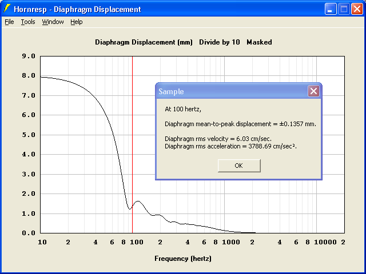Click the 8.0 y-axis value
The image size is (366, 274).
point(29,76)
